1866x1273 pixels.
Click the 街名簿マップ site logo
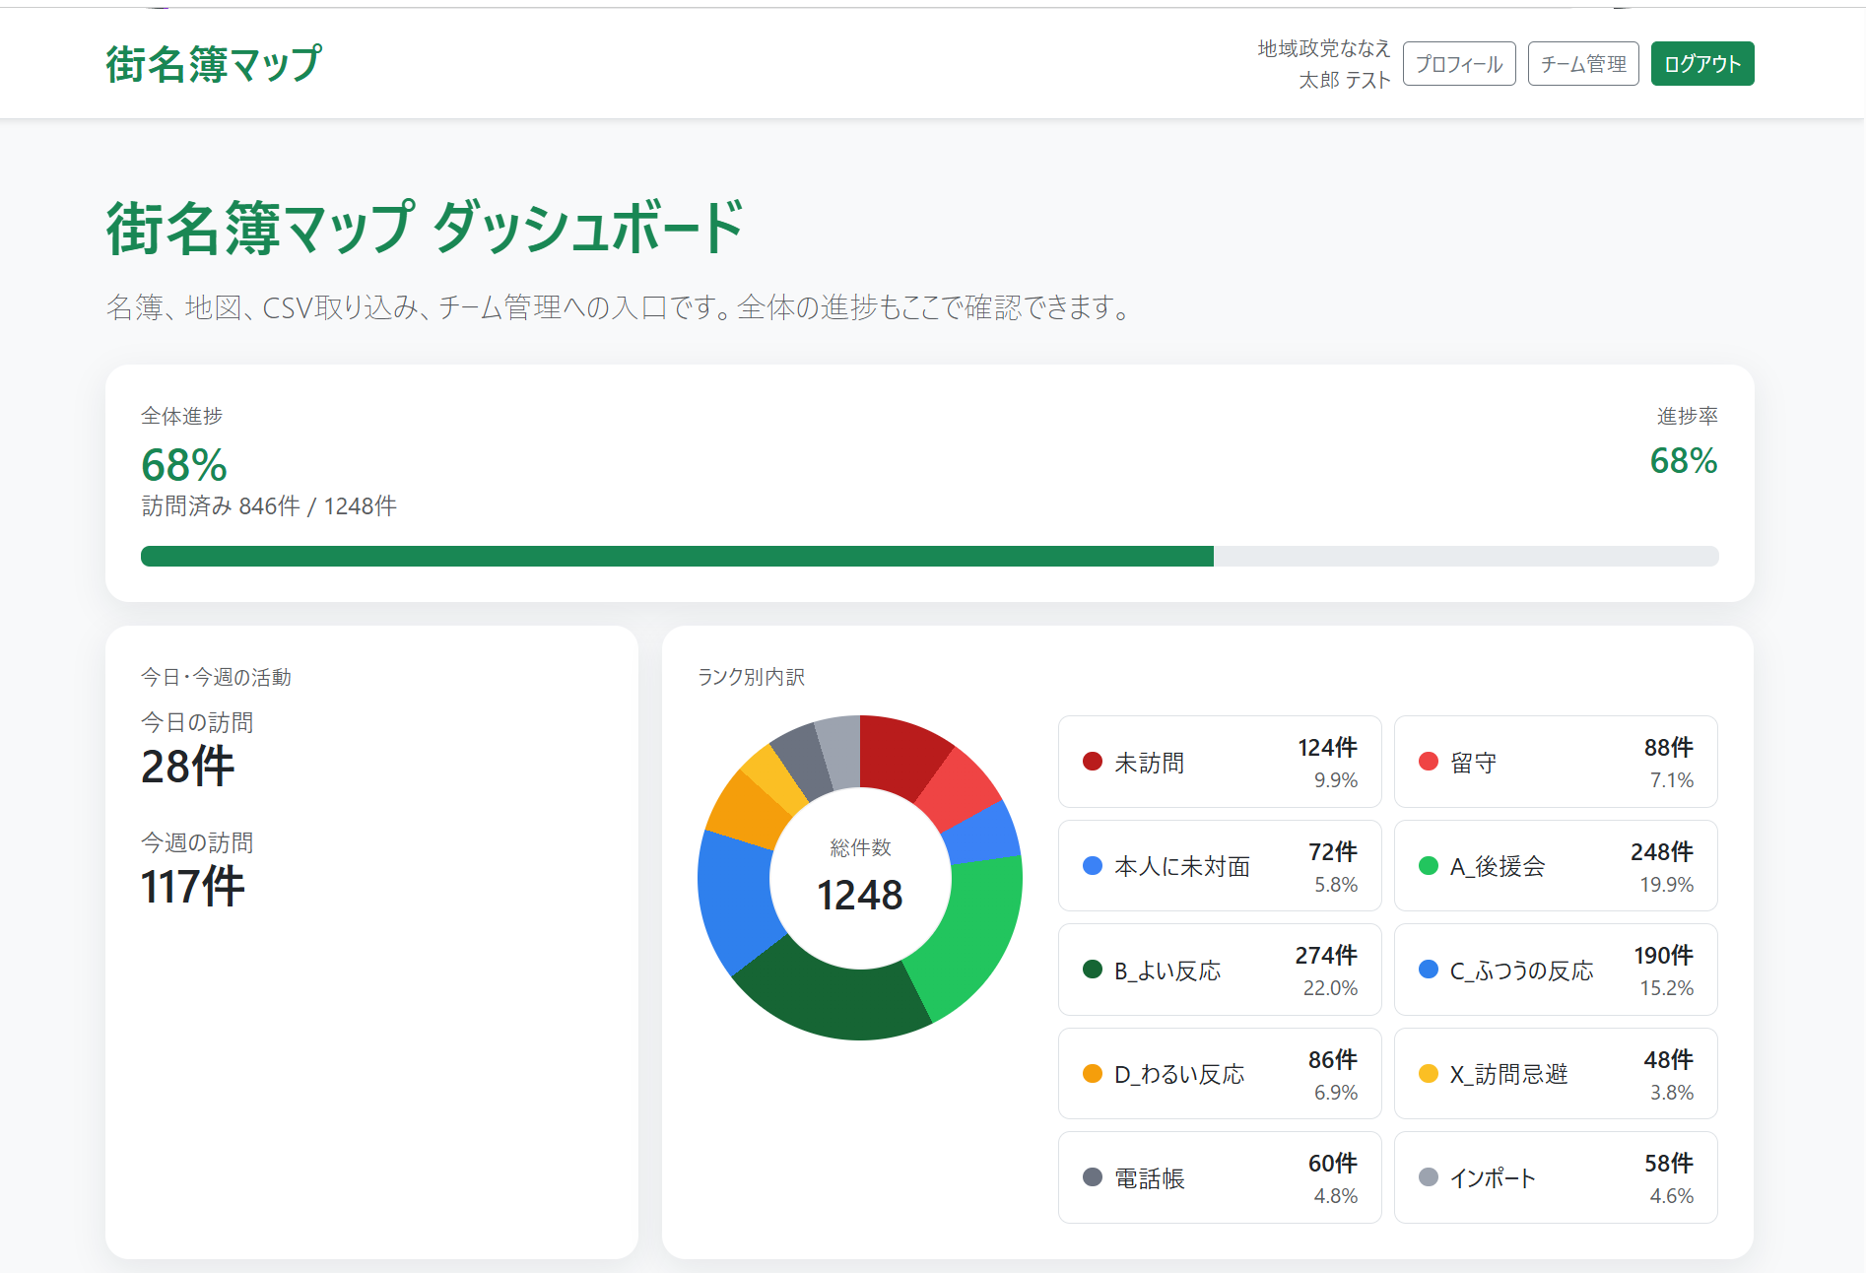[x=214, y=64]
